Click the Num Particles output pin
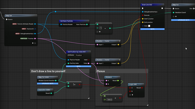 (x=87, y=25)
